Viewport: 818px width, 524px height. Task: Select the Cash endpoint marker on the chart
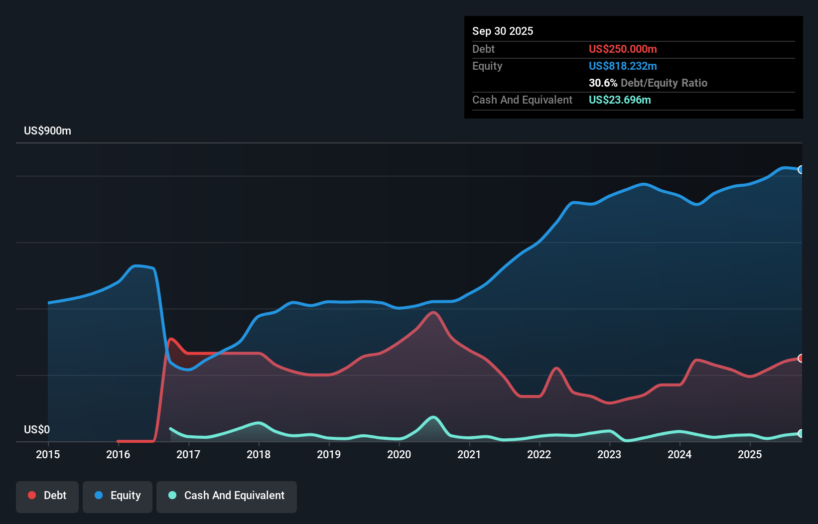point(800,434)
